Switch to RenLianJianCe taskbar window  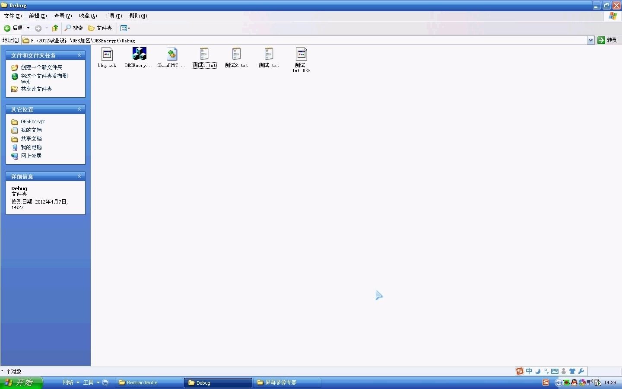click(149, 383)
